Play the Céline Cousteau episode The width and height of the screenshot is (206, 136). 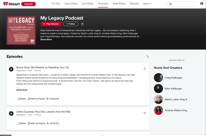11,113
